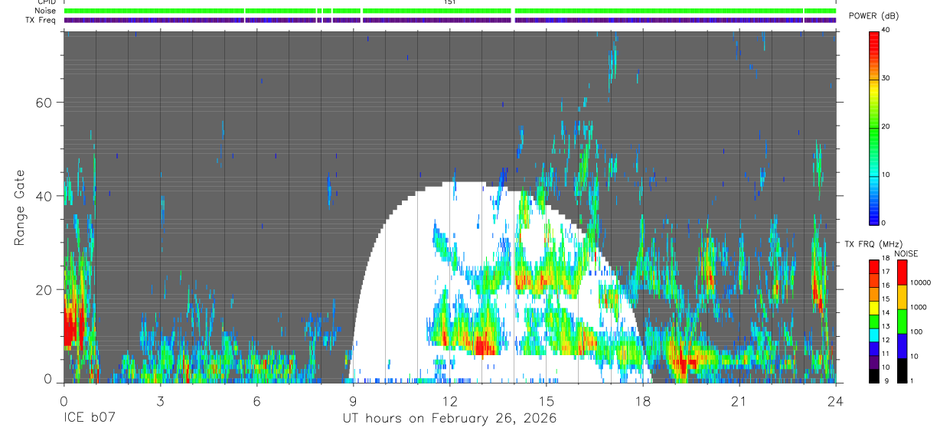Click the NOISE legend title

click(x=905, y=253)
